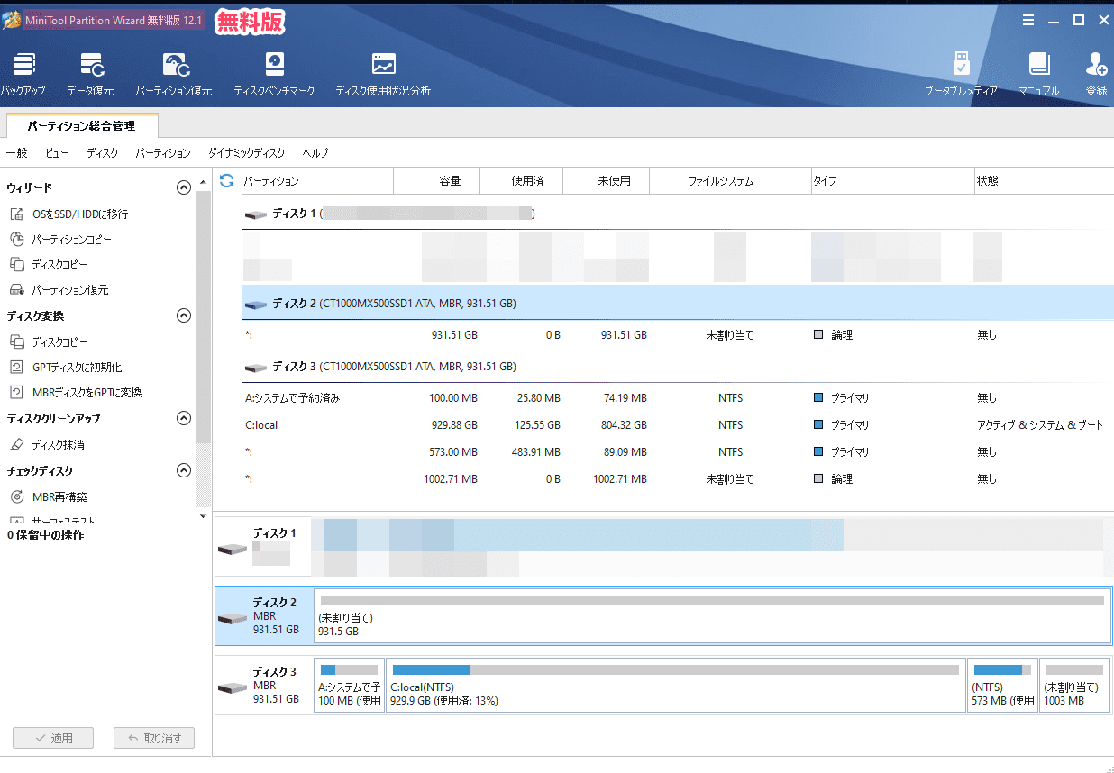Start パーティション復元 from the top toolbar
Image resolution: width=1114 pixels, height=773 pixels.
click(174, 74)
